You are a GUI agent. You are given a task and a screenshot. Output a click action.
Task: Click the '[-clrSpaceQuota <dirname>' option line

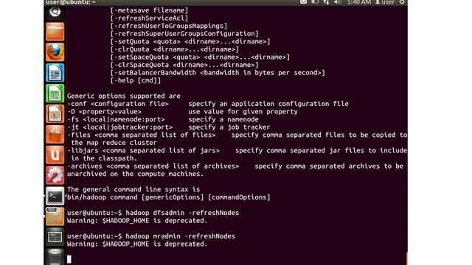pos(184,65)
